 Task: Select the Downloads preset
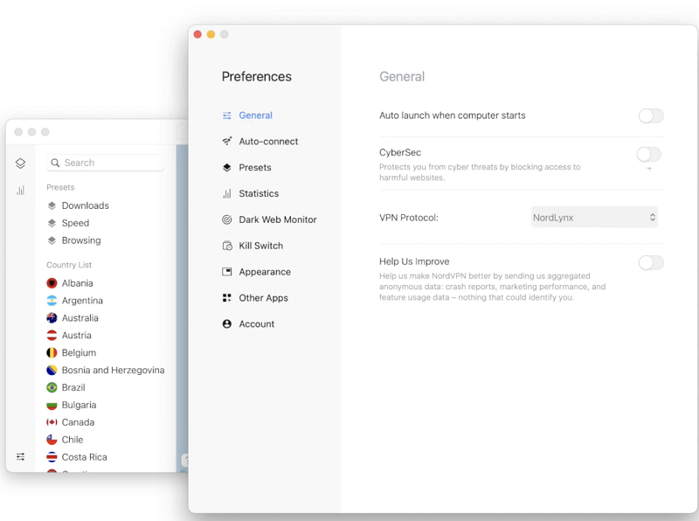(x=85, y=205)
